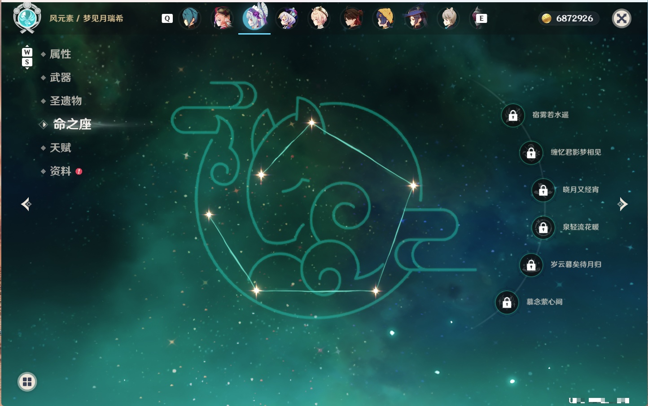Close the character screen with X button
The image size is (648, 406).
[x=622, y=18]
